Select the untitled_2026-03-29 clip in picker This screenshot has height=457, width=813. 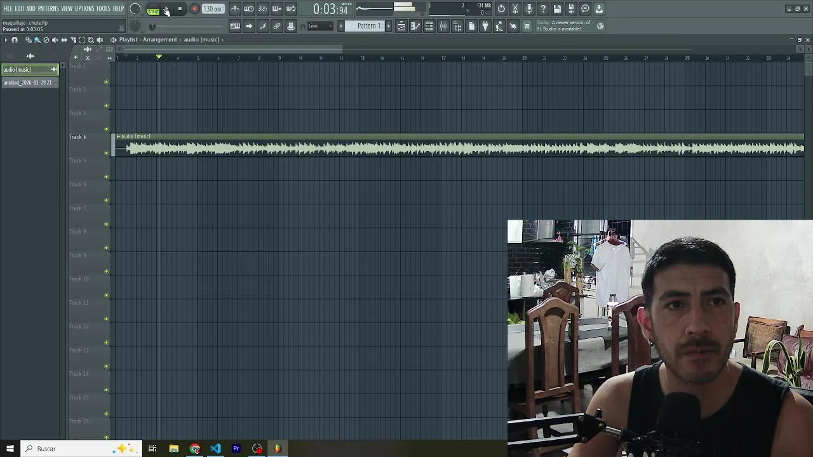click(30, 83)
